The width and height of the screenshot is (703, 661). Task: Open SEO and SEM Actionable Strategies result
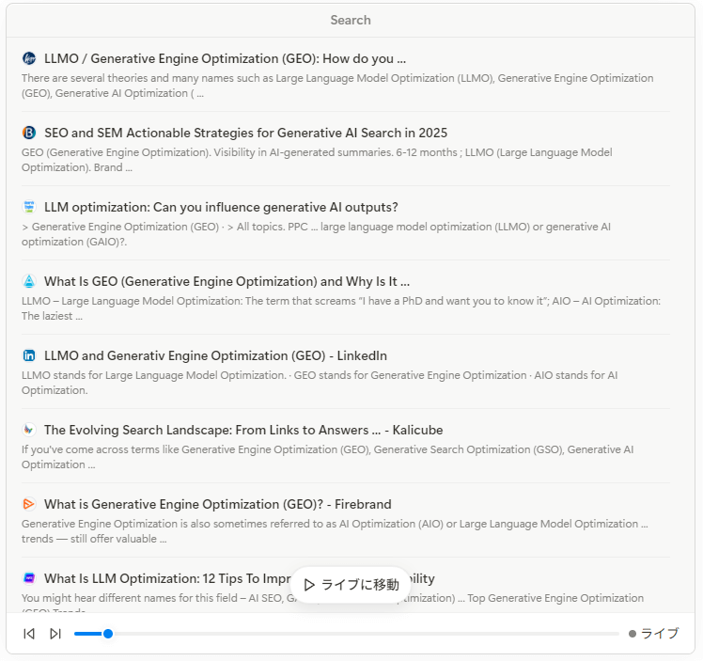[245, 133]
